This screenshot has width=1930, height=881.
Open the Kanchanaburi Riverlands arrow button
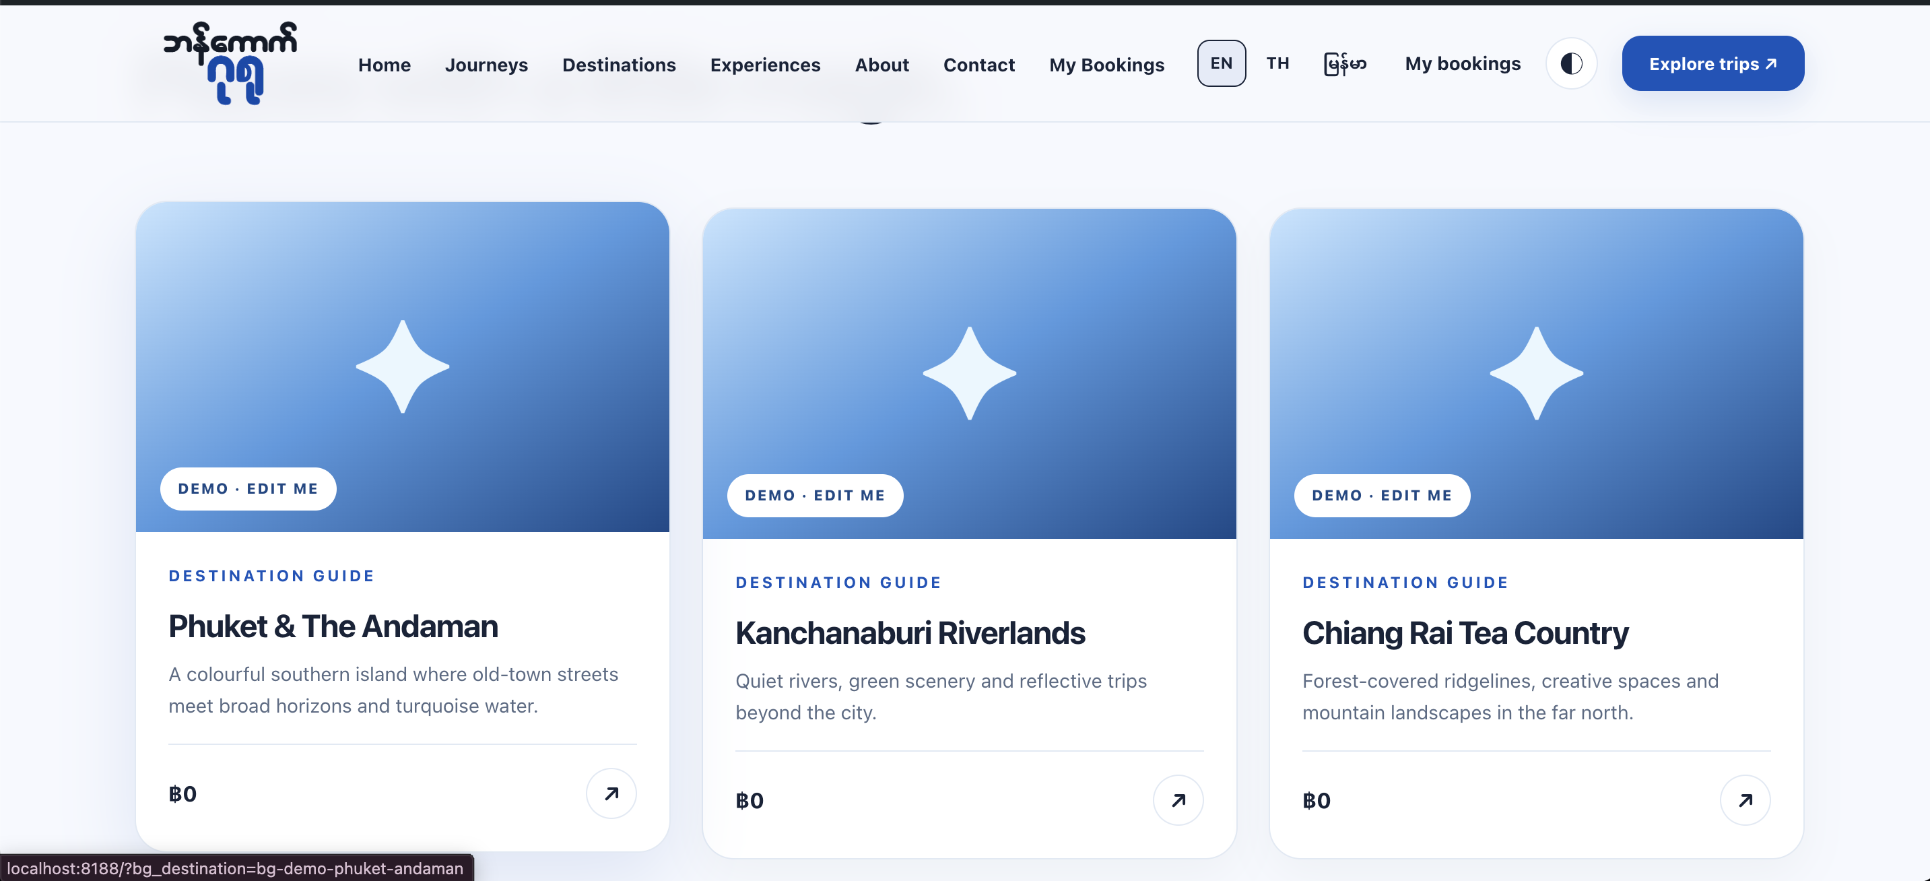tap(1178, 800)
